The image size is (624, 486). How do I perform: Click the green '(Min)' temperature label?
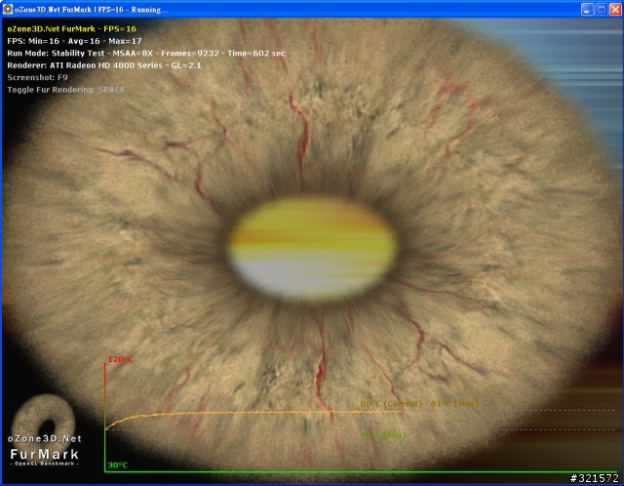click(x=383, y=435)
